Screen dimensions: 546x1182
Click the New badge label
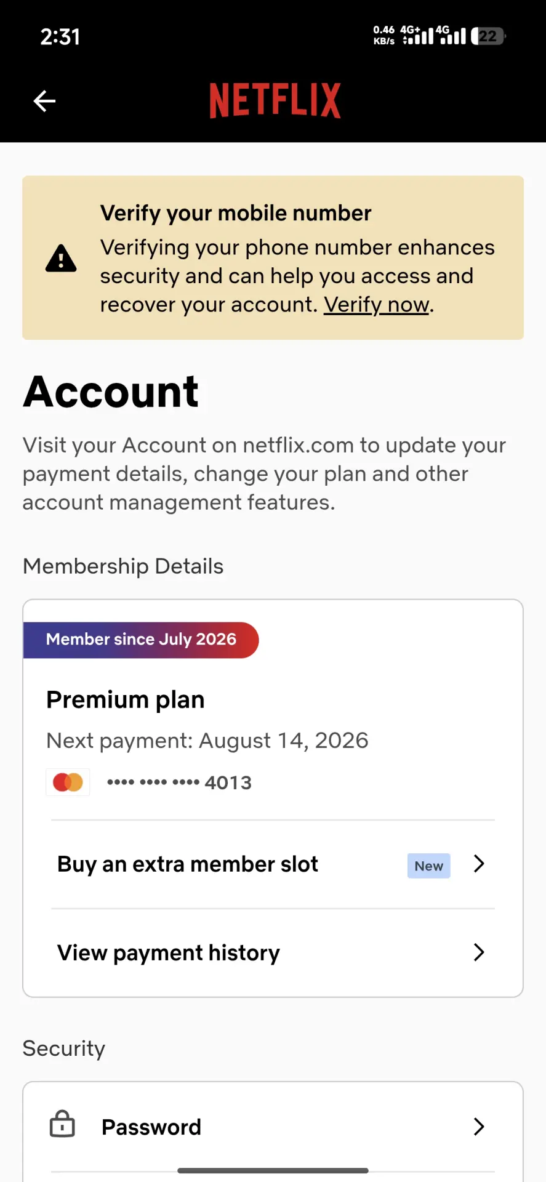pyautogui.click(x=429, y=866)
